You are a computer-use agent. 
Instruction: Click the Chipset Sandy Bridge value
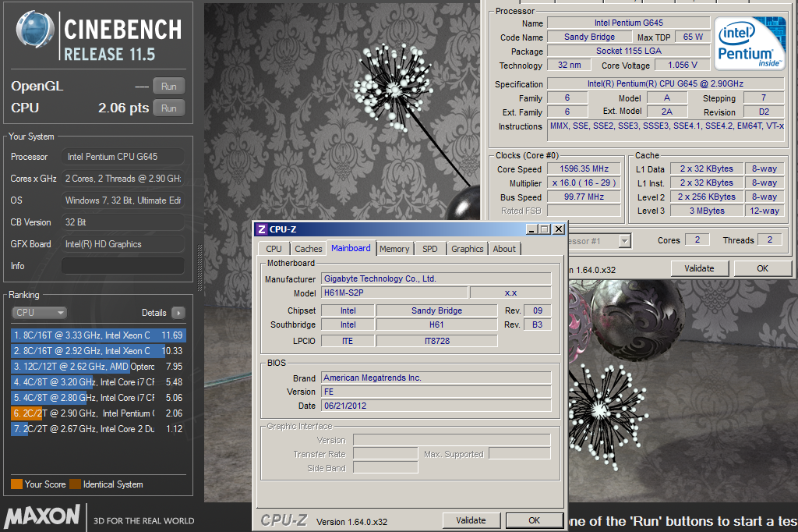point(436,310)
